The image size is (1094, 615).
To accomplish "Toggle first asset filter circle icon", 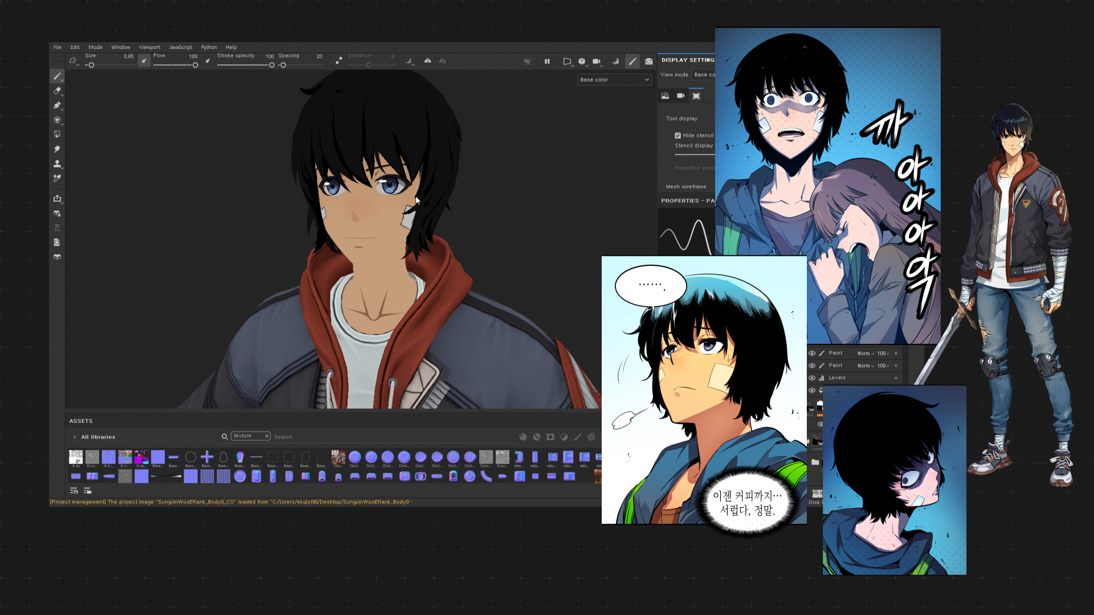I will pyautogui.click(x=523, y=437).
